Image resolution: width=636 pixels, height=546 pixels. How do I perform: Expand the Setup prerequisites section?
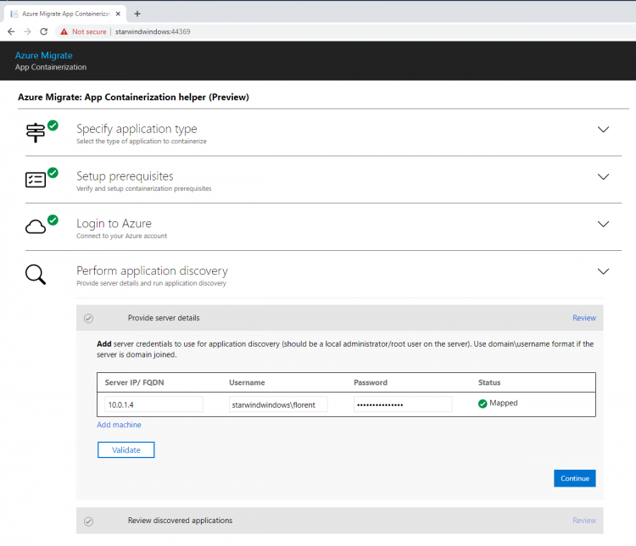[603, 177]
